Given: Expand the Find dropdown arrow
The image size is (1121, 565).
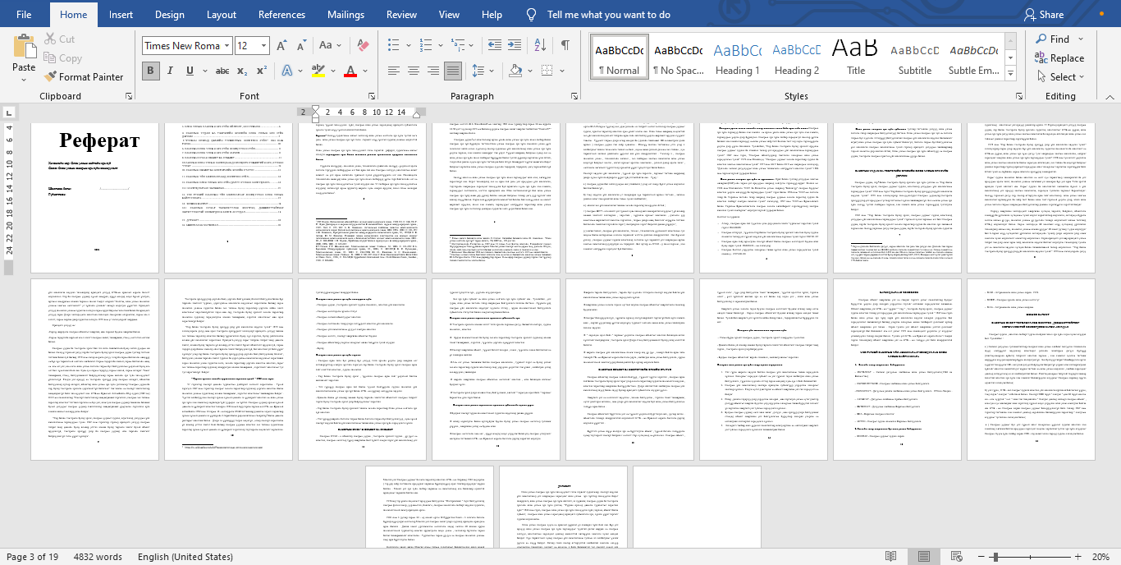Looking at the screenshot, I should [x=1081, y=39].
